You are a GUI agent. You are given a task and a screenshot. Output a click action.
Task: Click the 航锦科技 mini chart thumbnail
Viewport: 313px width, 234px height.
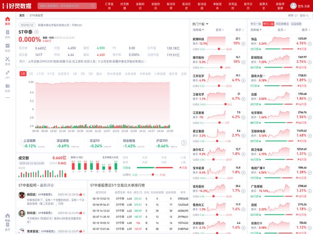point(216,41)
